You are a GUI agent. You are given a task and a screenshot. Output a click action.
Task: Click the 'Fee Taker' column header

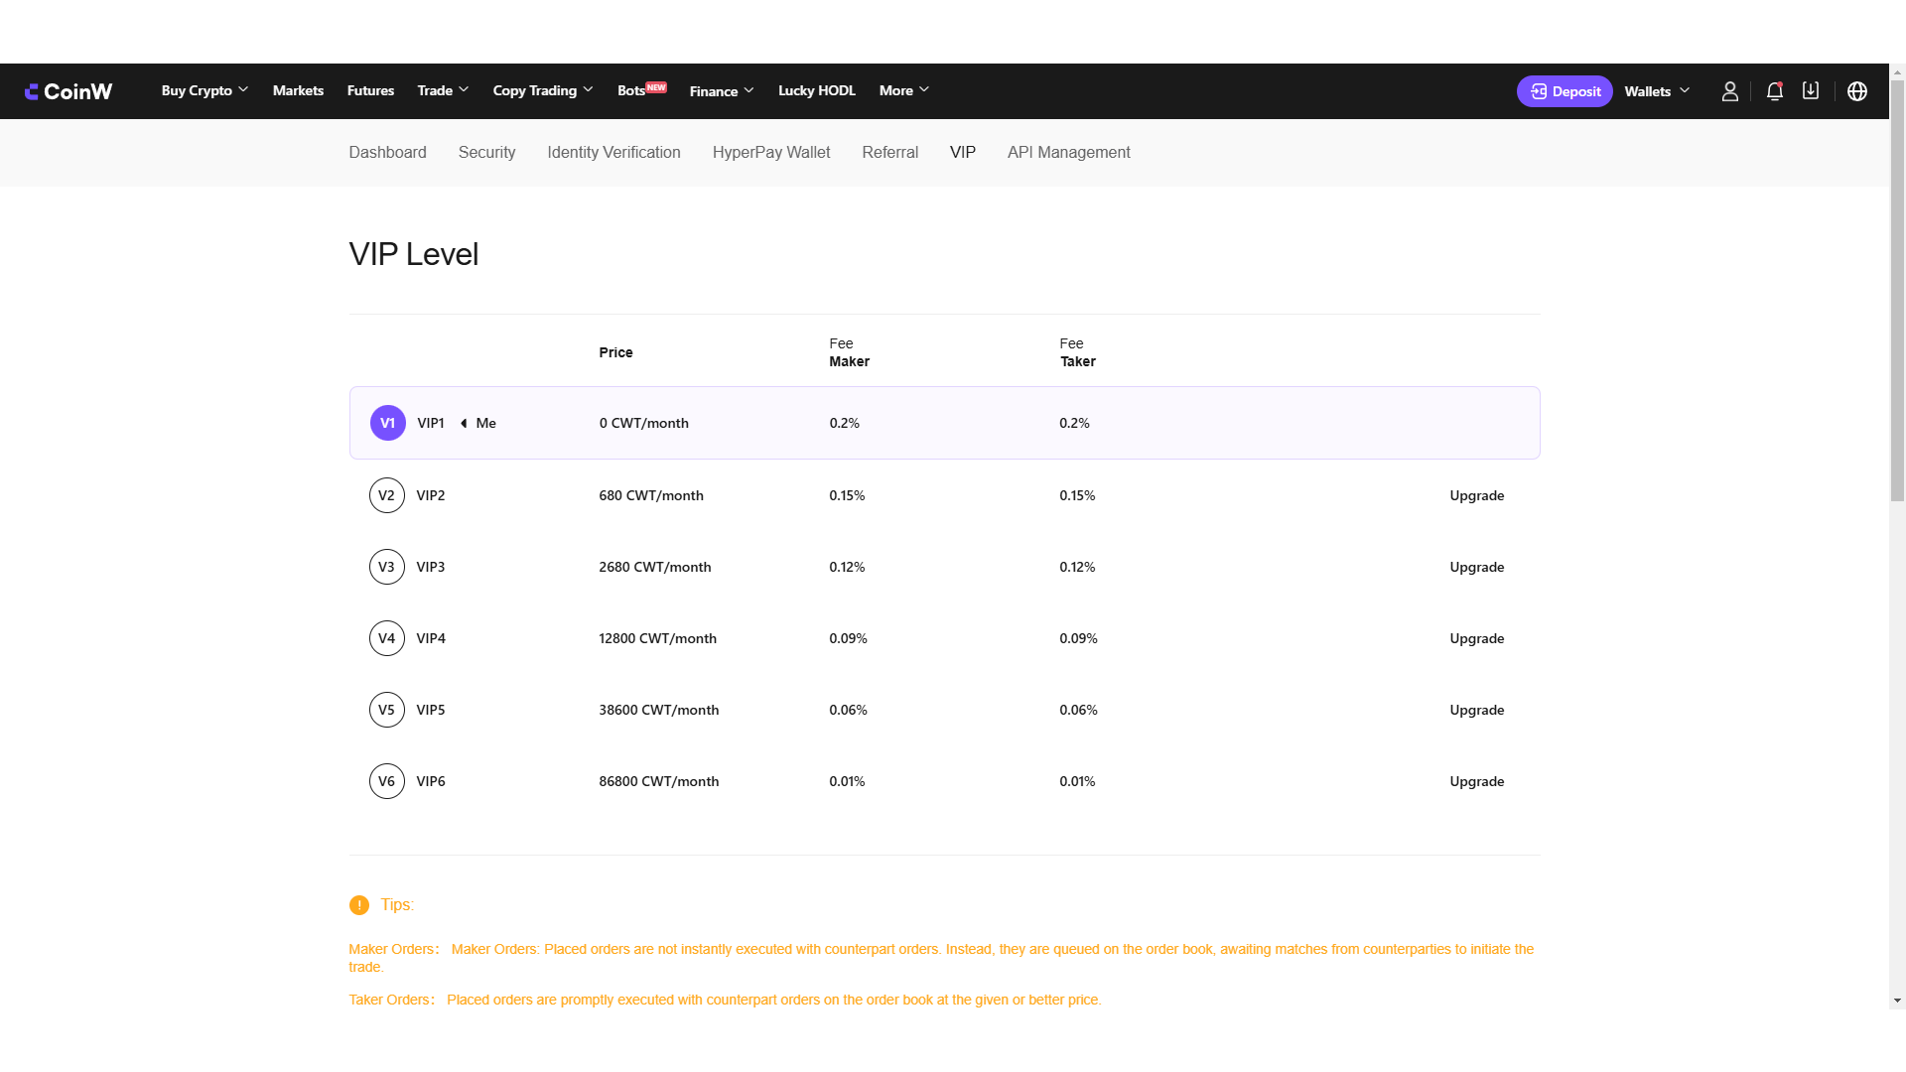[x=1077, y=352]
